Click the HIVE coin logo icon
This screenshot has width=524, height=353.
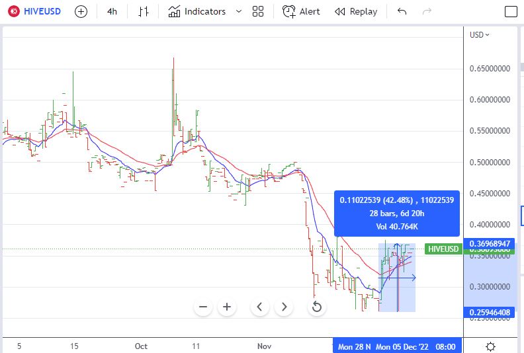[x=14, y=11]
